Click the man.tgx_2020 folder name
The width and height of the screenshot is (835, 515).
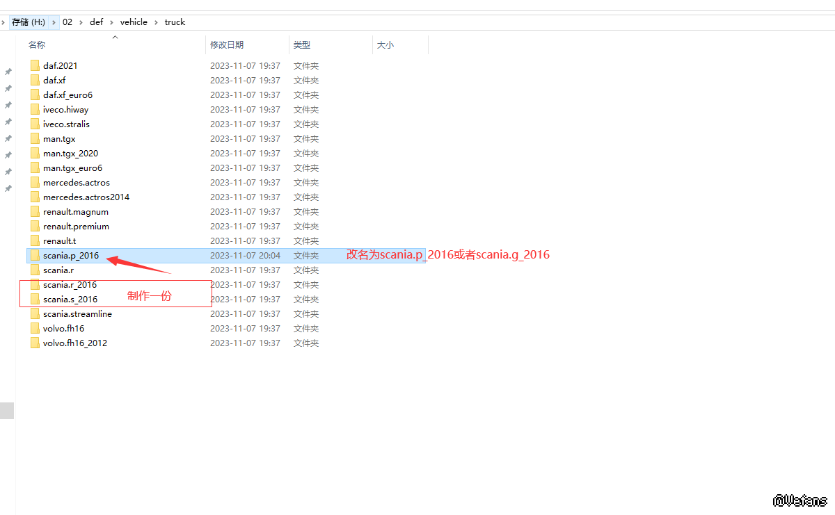(71, 153)
